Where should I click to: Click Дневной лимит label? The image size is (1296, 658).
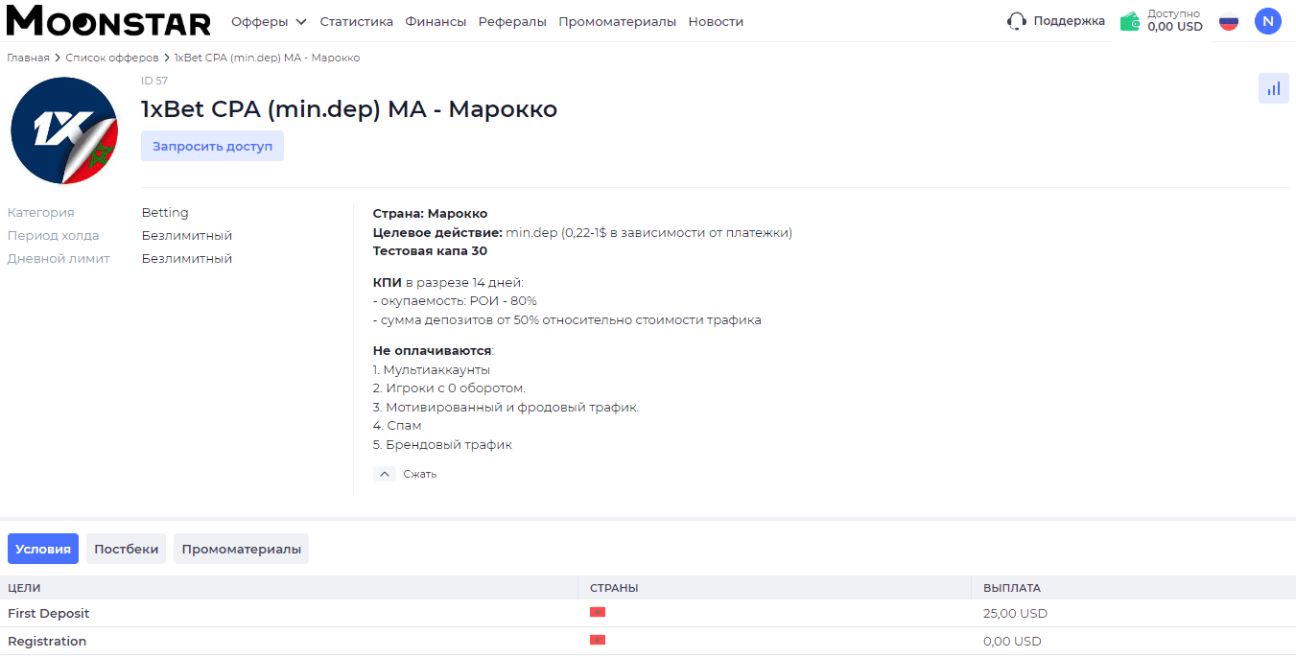[59, 258]
